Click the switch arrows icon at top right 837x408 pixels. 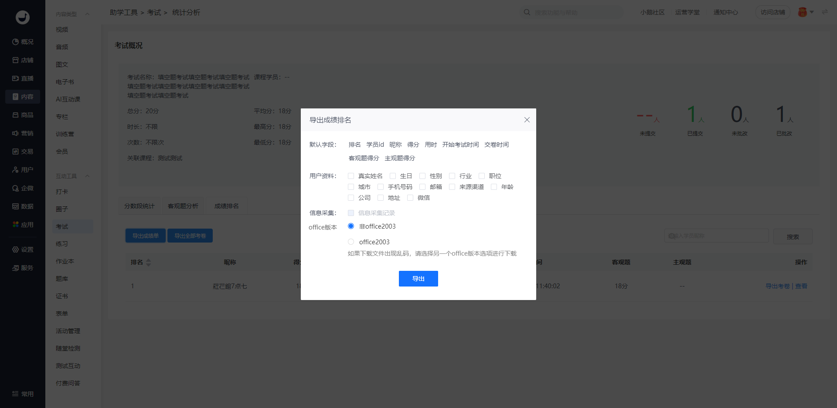(824, 12)
